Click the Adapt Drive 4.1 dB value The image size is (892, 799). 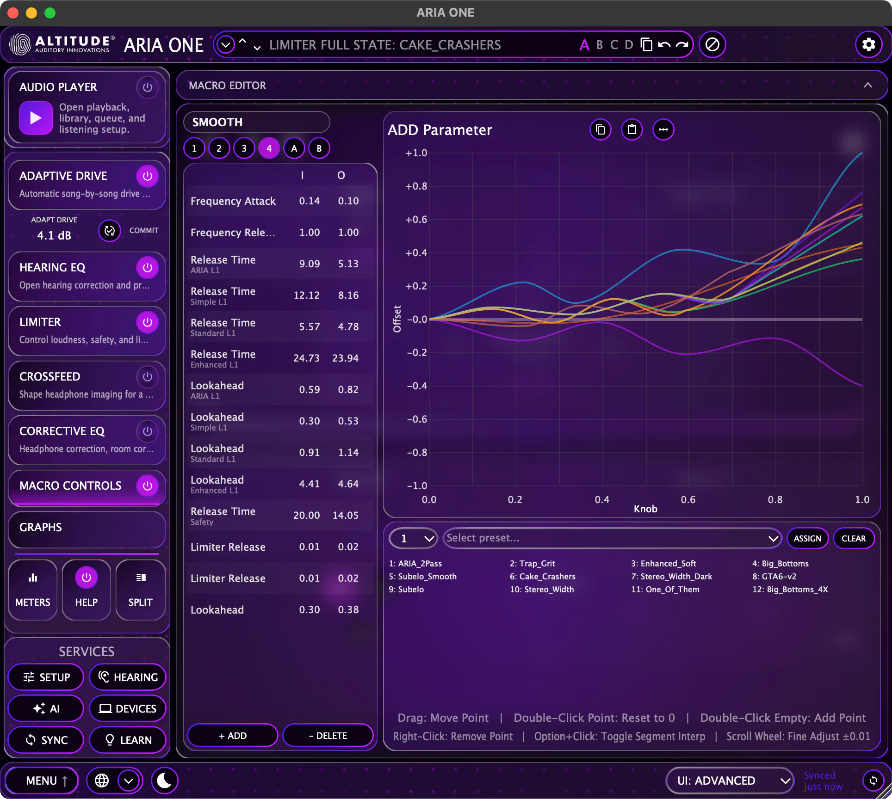[x=54, y=235]
